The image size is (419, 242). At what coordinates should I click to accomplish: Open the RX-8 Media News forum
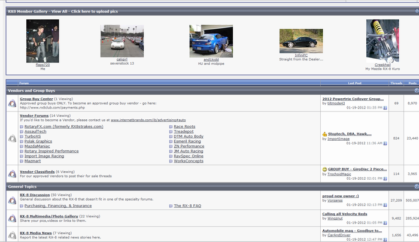click(36, 233)
